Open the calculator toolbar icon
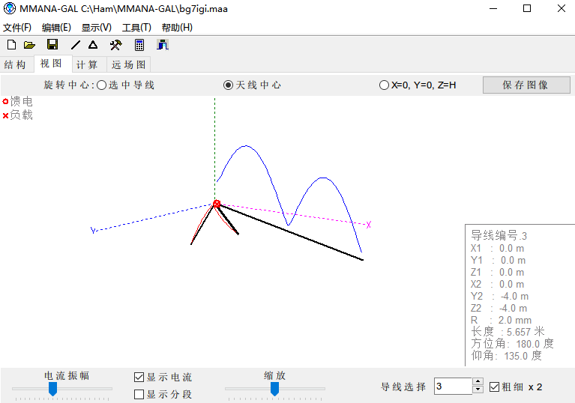Screen dimensions: 575x403 pyautogui.click(x=139, y=45)
